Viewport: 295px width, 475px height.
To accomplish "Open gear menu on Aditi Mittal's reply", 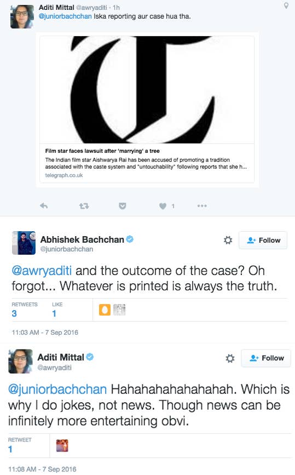I will tap(230, 358).
